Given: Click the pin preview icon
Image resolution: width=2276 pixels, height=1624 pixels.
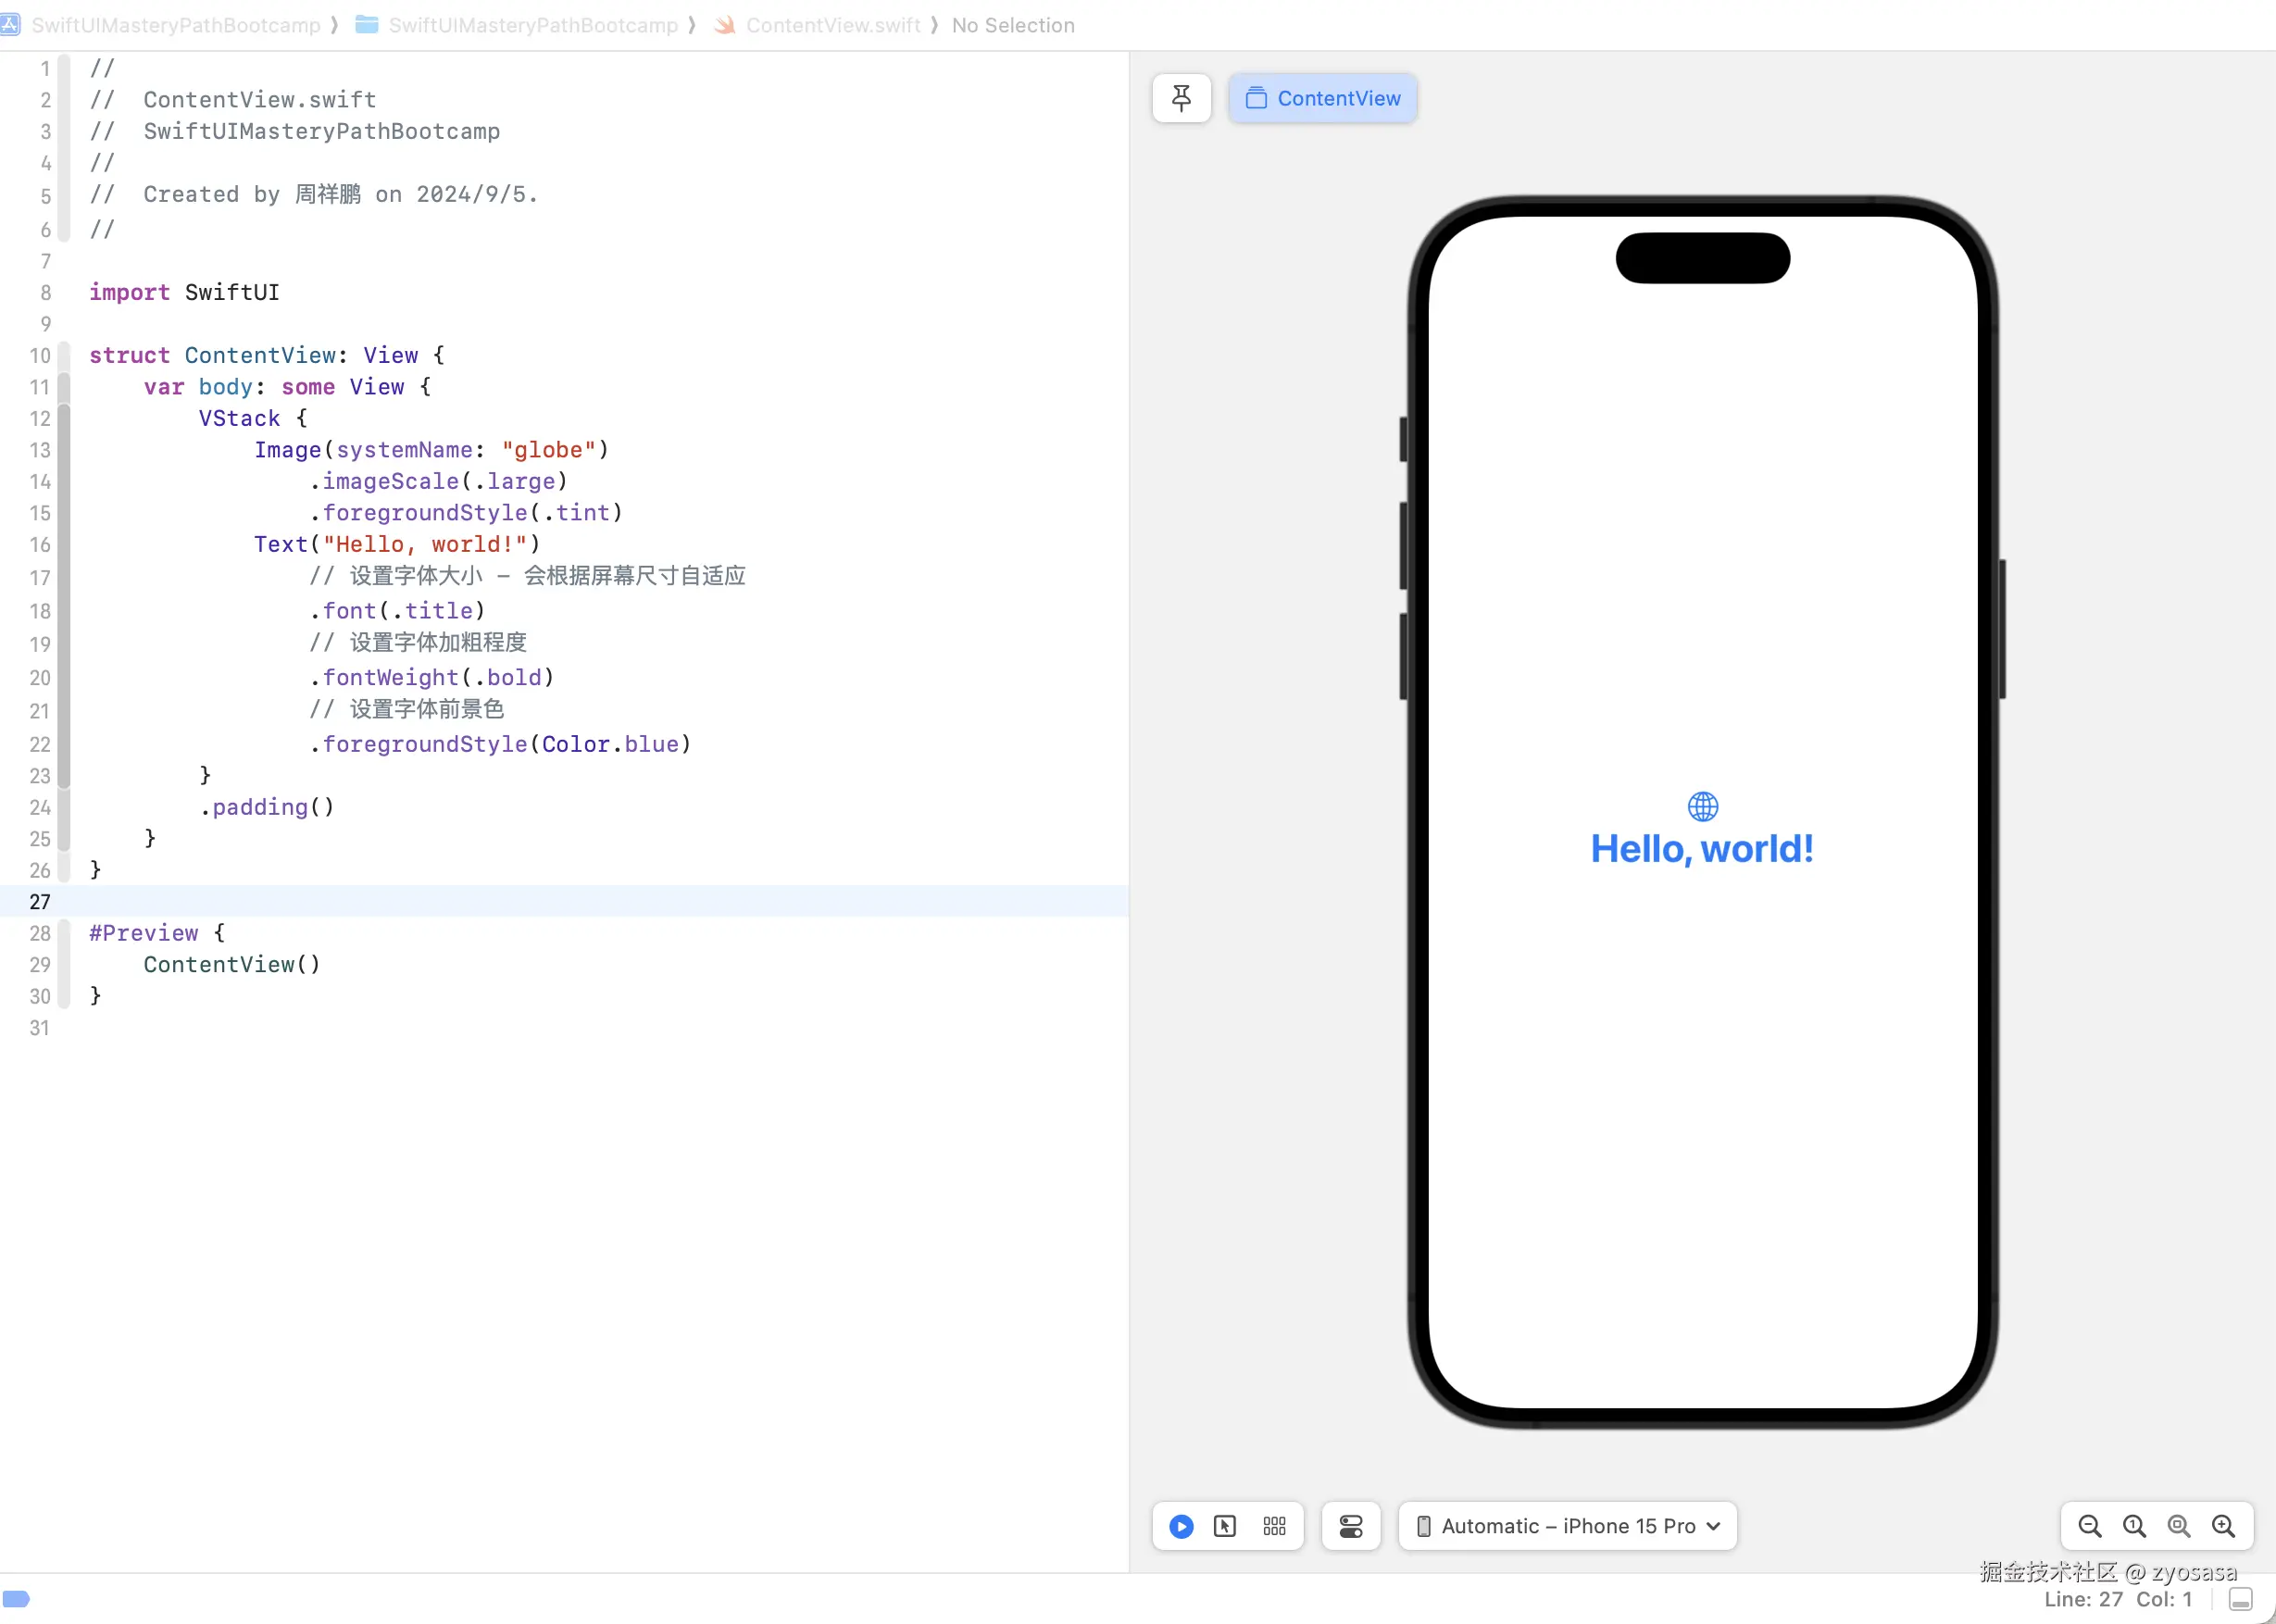Looking at the screenshot, I should coord(1181,98).
